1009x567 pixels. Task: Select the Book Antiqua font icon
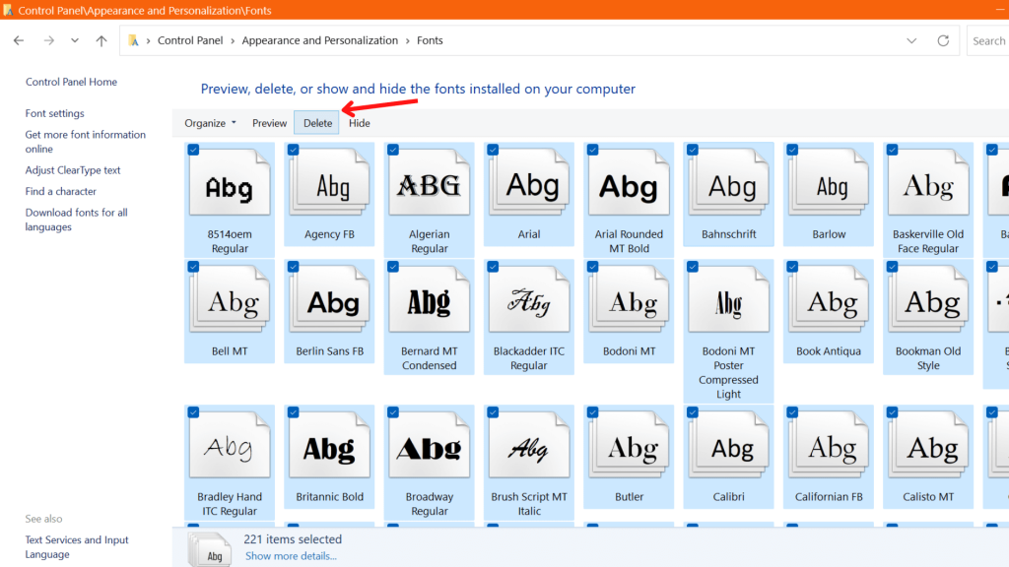coord(828,299)
